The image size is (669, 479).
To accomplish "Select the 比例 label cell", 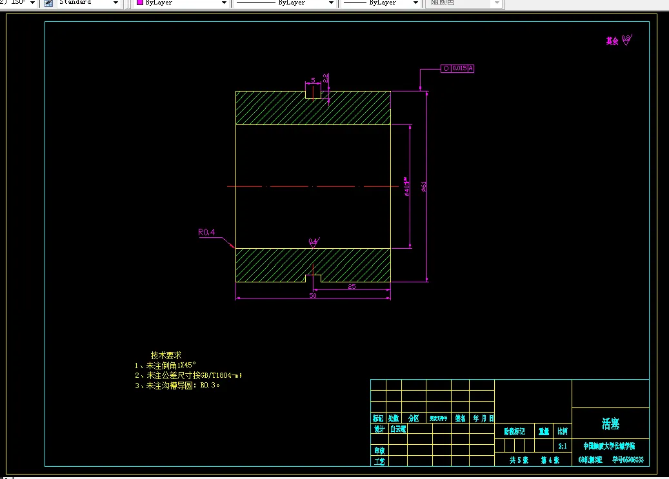I will [563, 432].
